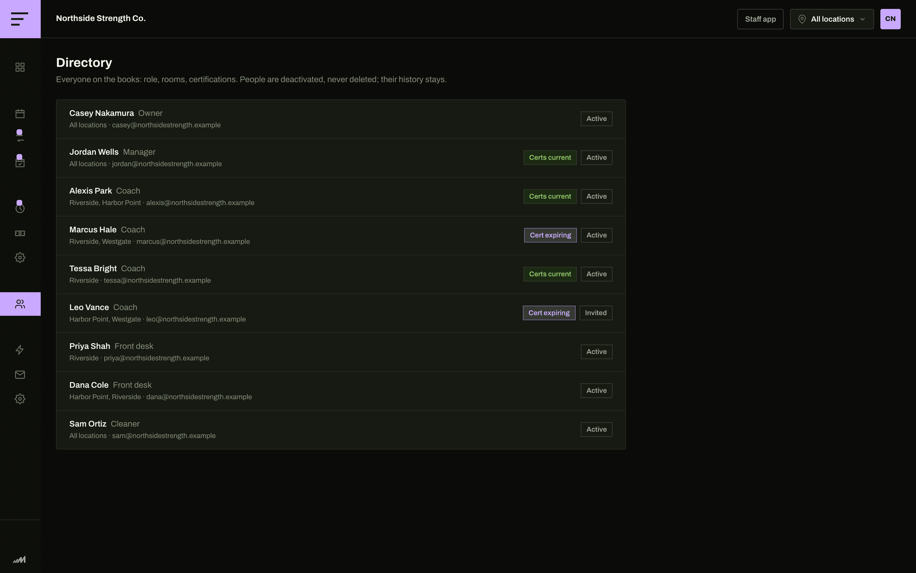
Task: Select the Leo Vance name
Action: [89, 307]
